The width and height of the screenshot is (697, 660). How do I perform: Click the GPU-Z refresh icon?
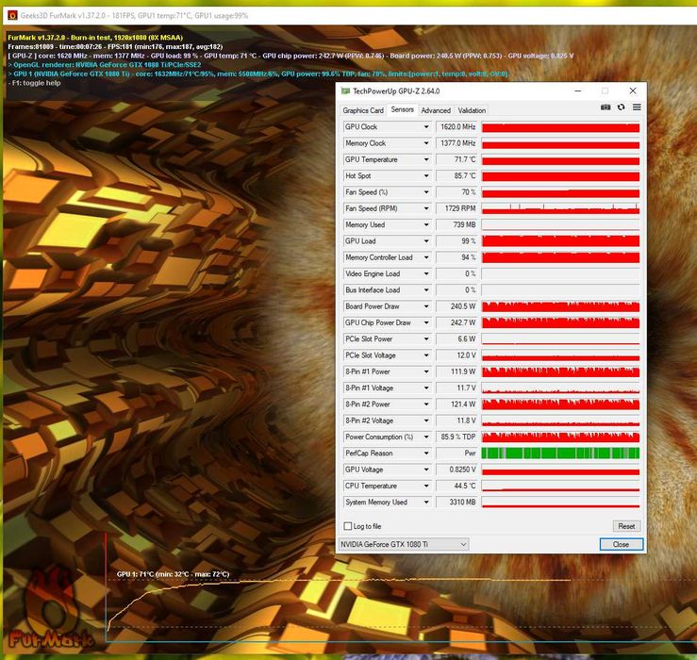click(621, 107)
